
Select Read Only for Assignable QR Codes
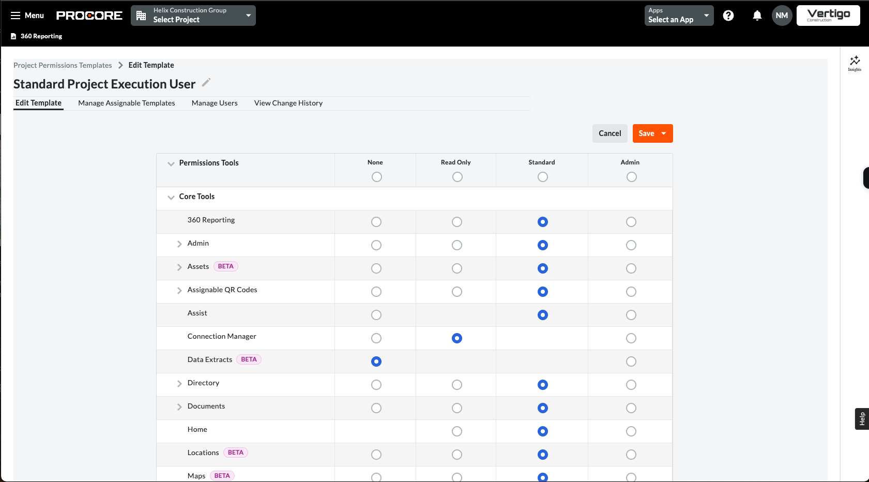(457, 292)
